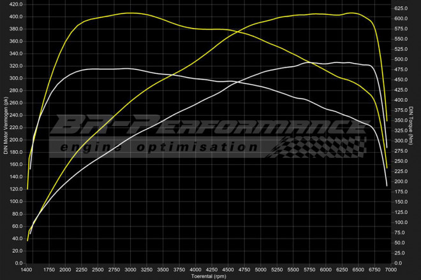
Task: Click the 4250 rpm tick label
Action: pyautogui.click(x=212, y=270)
